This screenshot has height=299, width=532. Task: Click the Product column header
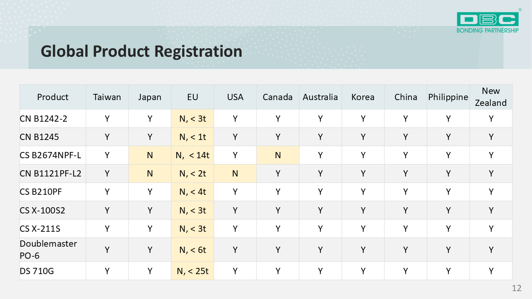click(x=53, y=97)
